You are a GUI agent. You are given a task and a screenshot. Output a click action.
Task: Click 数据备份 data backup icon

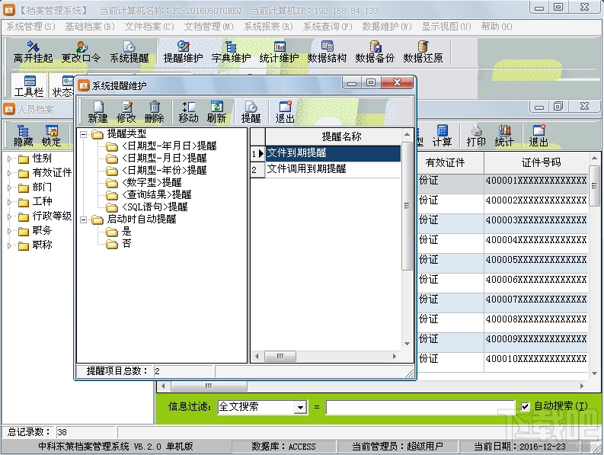(x=375, y=52)
